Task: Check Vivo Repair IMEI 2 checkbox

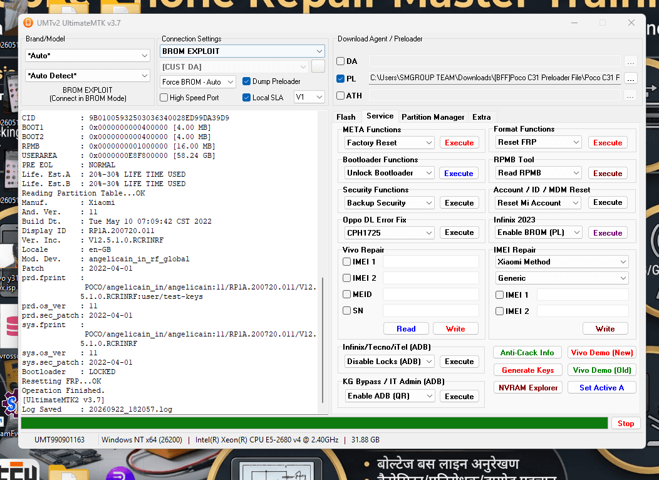Action: point(347,278)
